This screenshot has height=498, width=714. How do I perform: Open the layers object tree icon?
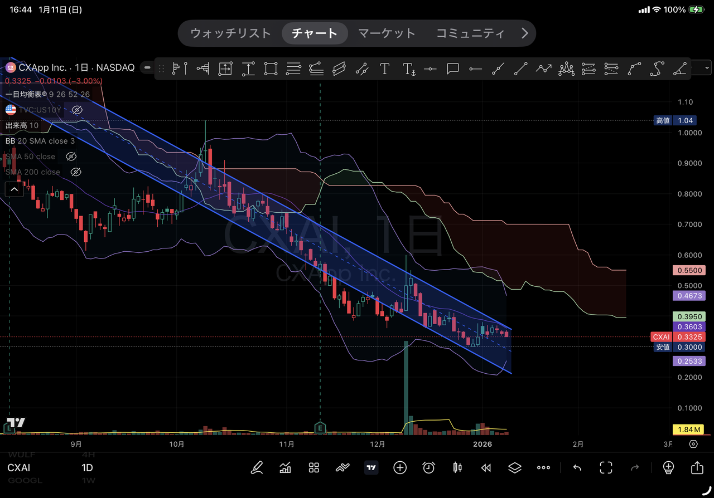tap(514, 468)
